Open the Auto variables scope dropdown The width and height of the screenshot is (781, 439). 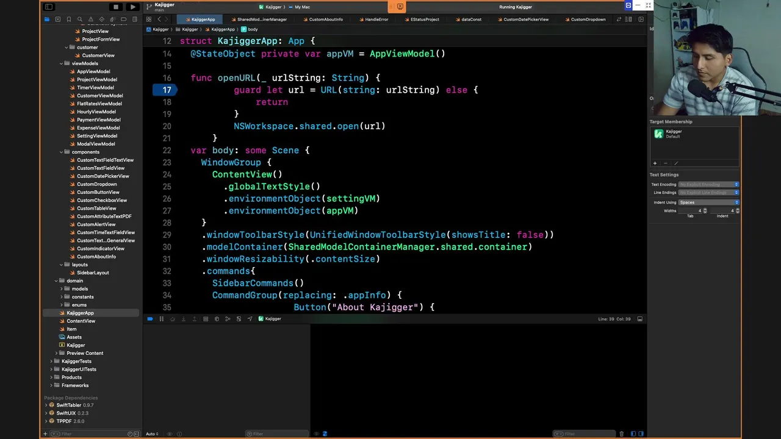[152, 434]
